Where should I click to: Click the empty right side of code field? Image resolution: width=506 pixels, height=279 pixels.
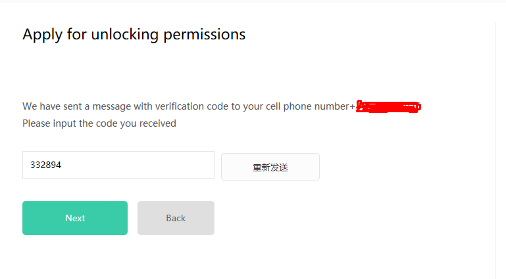click(x=184, y=165)
